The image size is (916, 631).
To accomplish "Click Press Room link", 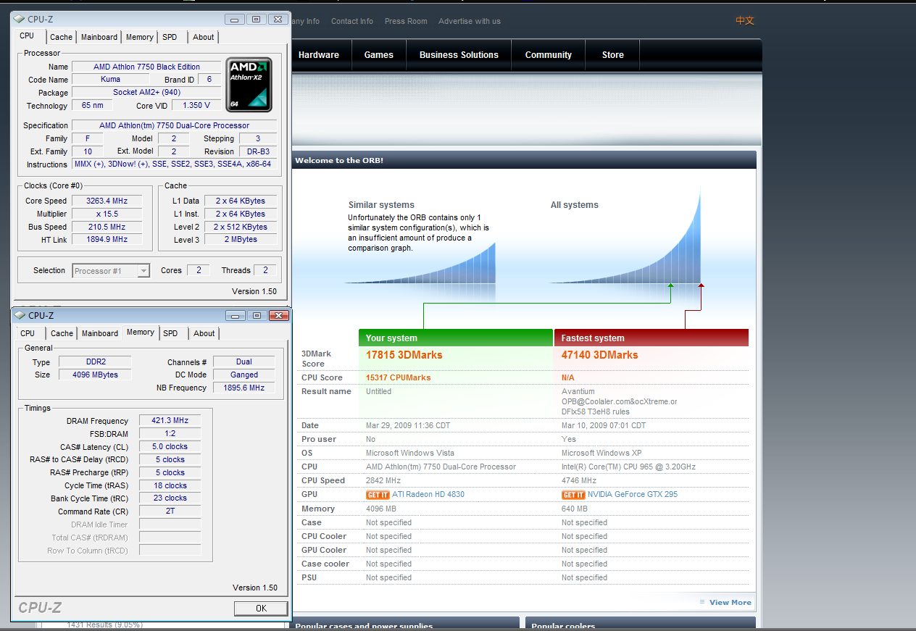I will tap(406, 21).
